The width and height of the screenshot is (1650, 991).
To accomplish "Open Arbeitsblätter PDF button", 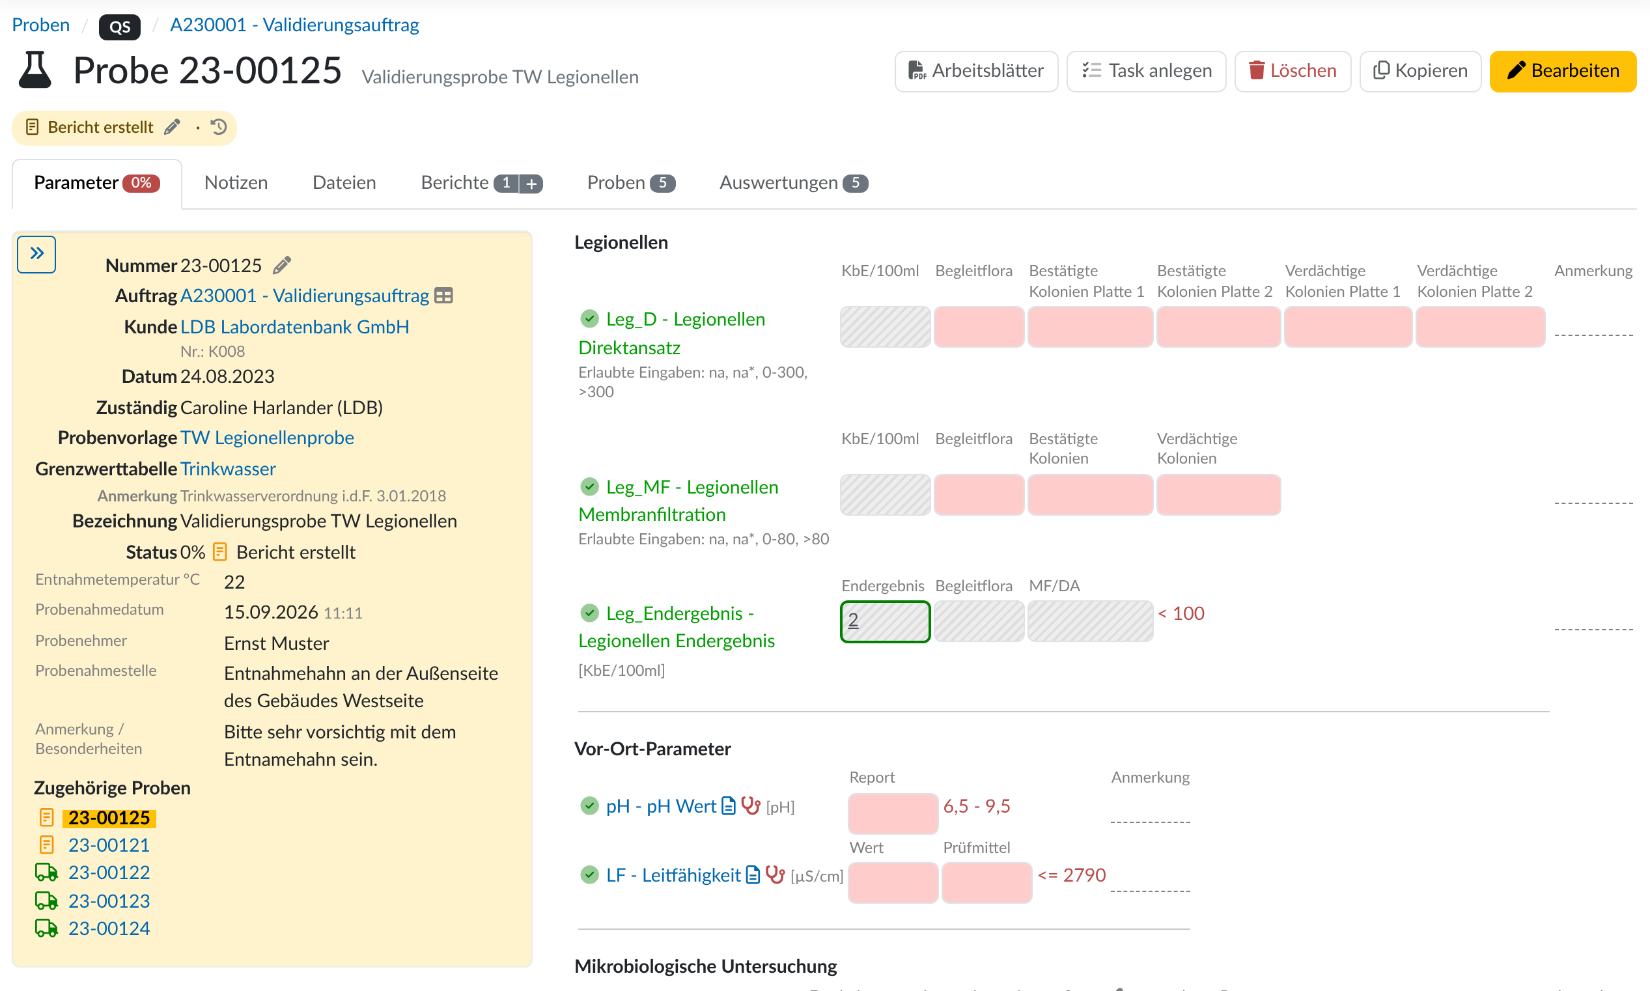I will [976, 71].
